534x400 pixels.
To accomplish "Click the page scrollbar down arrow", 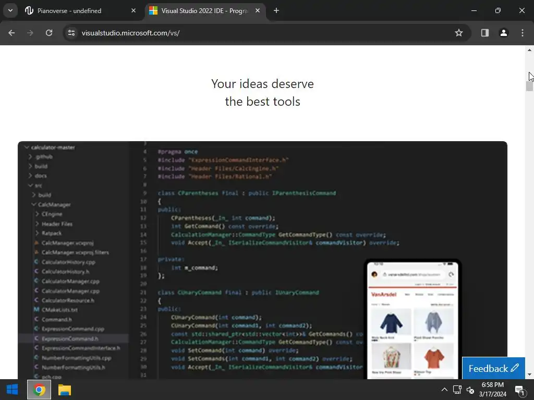I will [x=529, y=374].
